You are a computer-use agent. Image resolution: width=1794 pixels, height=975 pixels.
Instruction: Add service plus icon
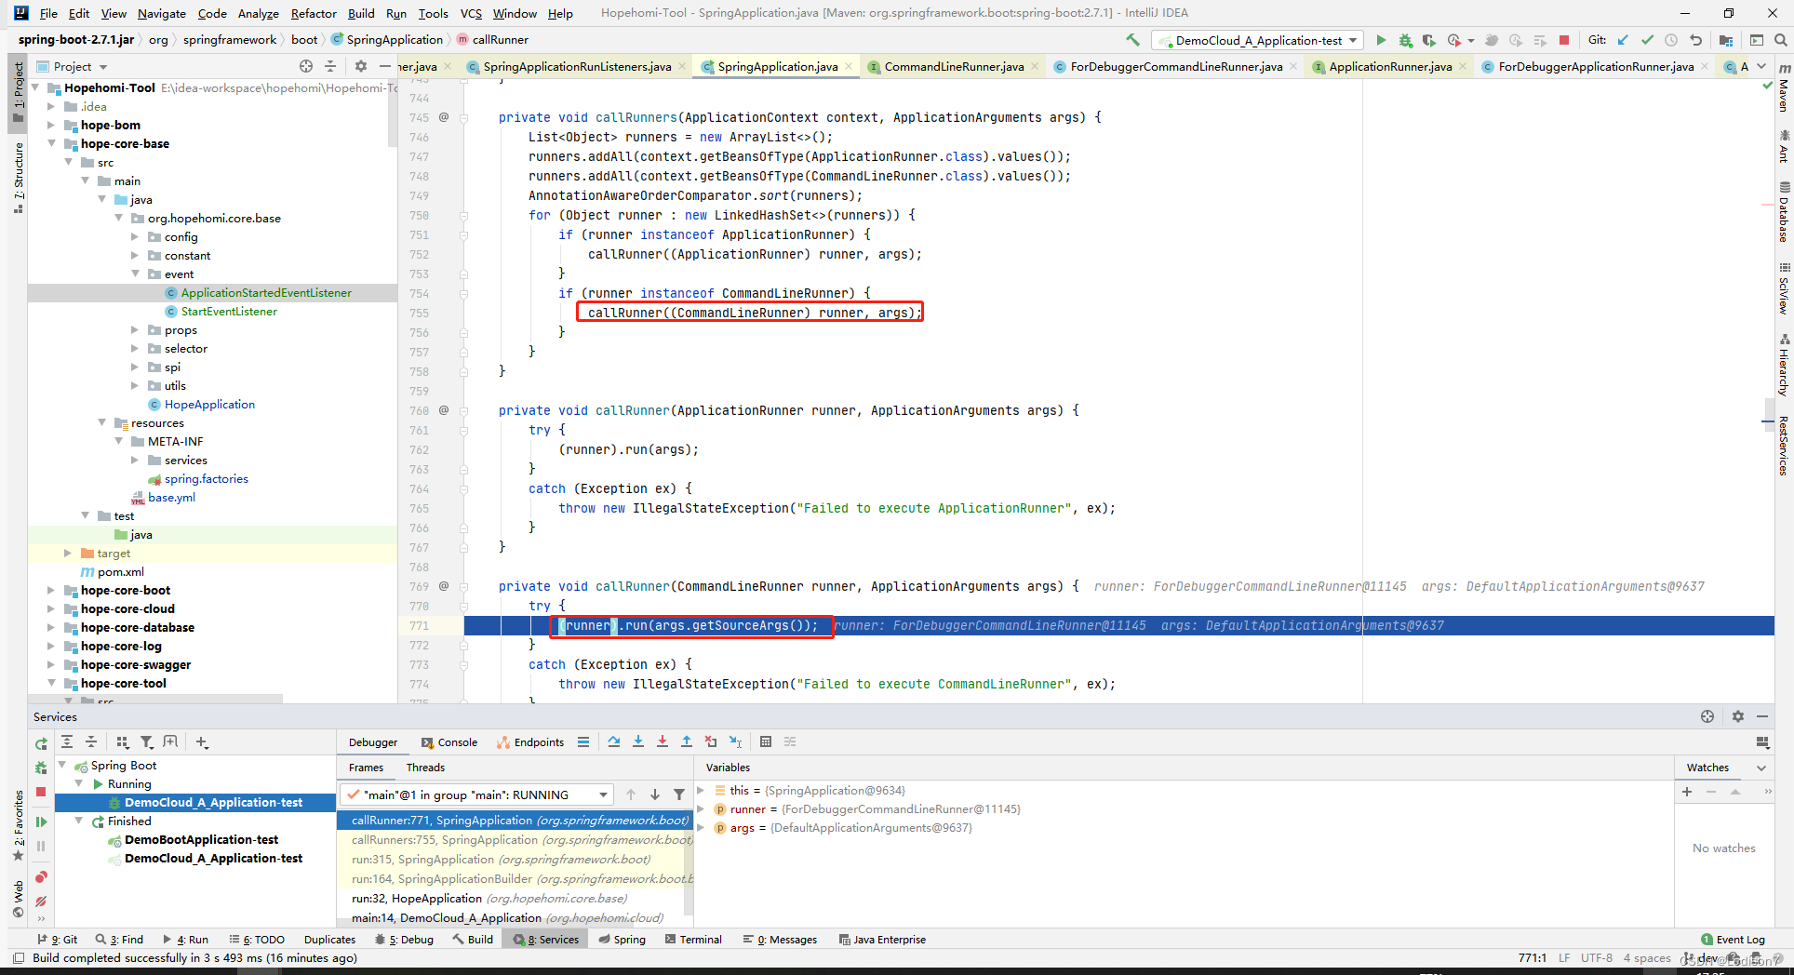(202, 741)
